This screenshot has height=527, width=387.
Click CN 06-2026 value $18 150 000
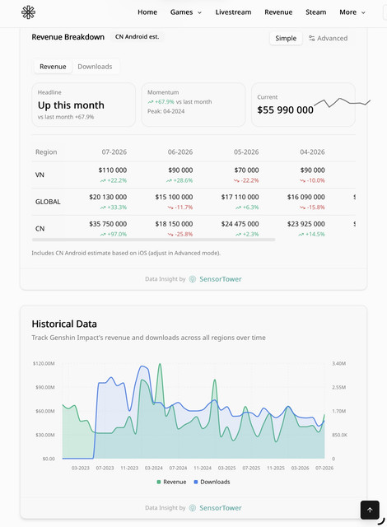(174, 224)
